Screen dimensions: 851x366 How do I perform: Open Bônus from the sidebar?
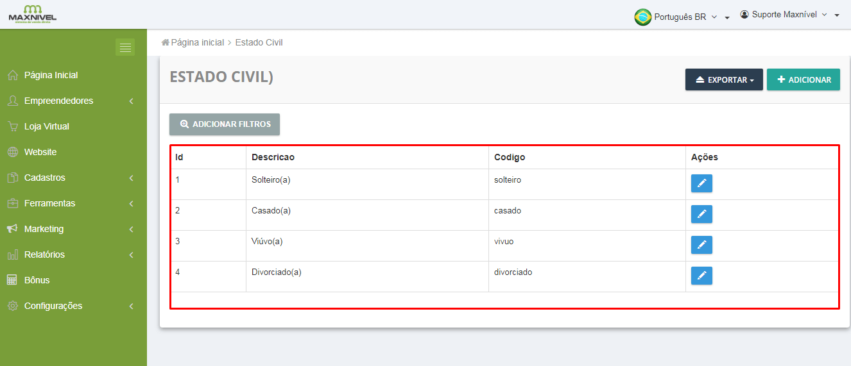click(x=37, y=280)
